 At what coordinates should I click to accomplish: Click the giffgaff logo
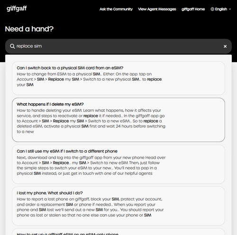17,9
